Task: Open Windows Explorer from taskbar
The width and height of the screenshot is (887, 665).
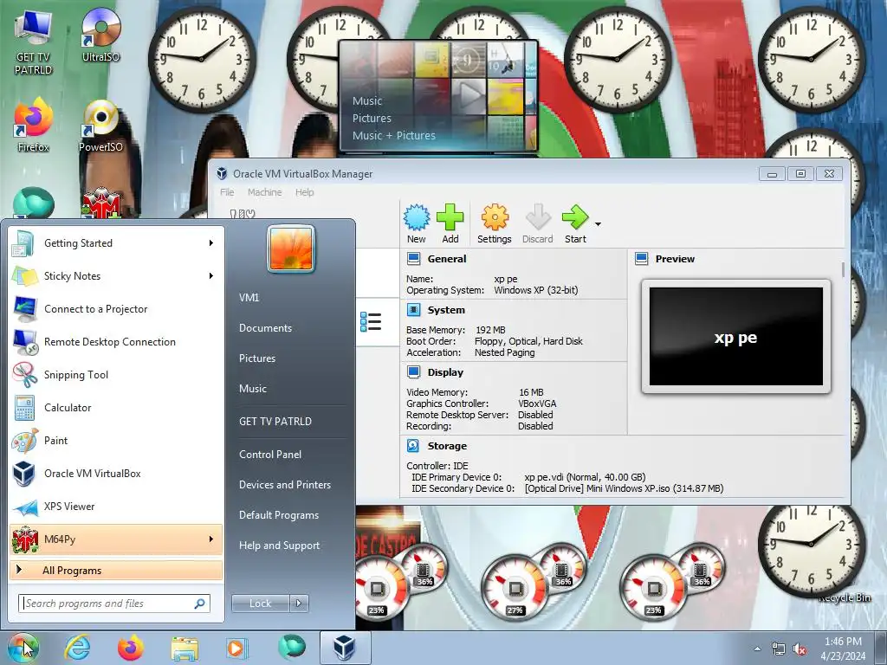Action: [185, 649]
